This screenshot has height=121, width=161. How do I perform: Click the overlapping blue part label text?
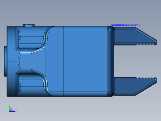coord(126,25)
